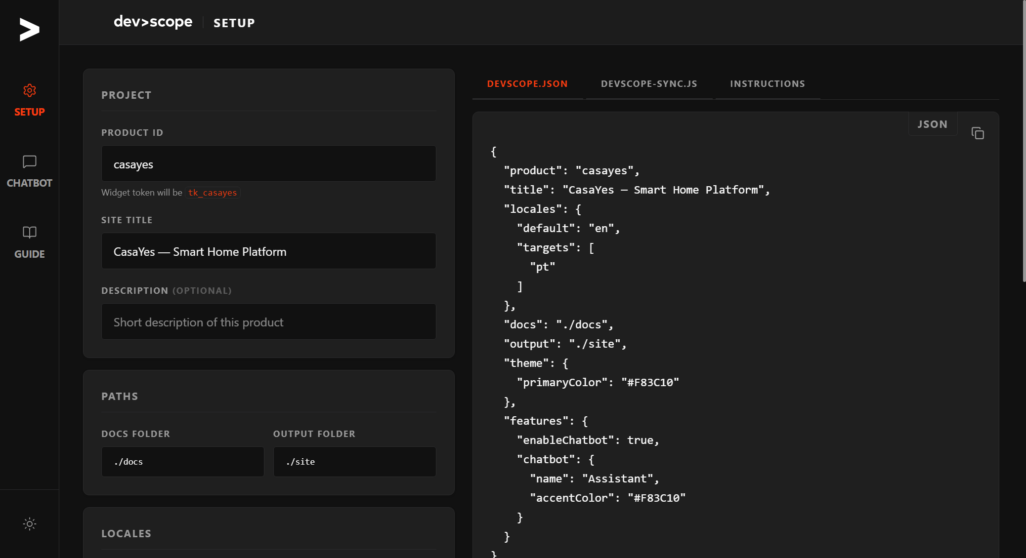1026x558 pixels.
Task: Click the "pt" target locale value
Action: 543,267
